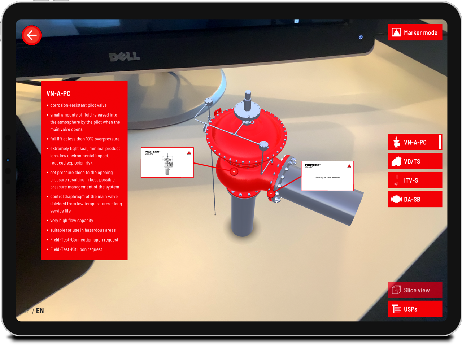Open the Servicing the cover assembly card
Image resolution: width=462 pixels, height=348 pixels.
327,176
